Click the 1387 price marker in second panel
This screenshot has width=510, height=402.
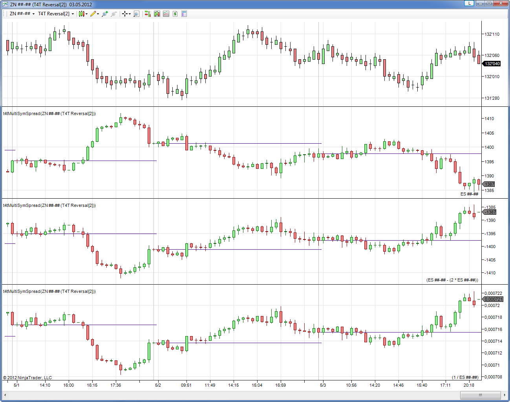(x=488, y=184)
